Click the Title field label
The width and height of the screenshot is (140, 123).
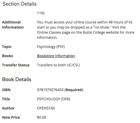[x=6, y=99]
